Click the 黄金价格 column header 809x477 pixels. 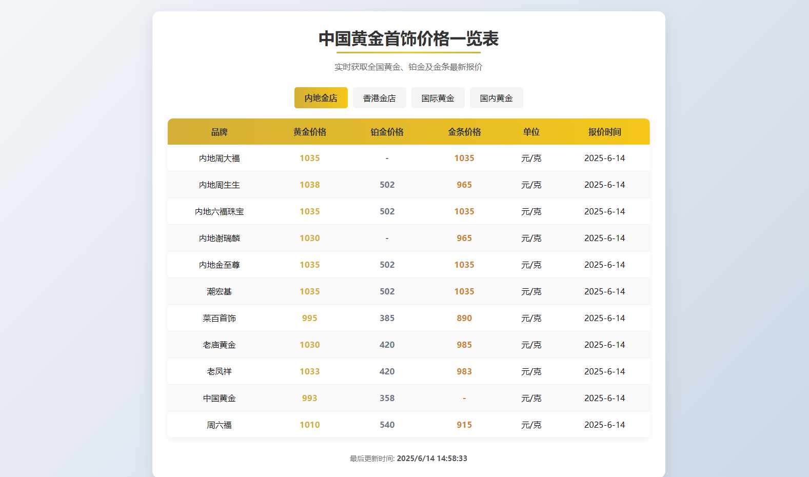[x=310, y=132]
